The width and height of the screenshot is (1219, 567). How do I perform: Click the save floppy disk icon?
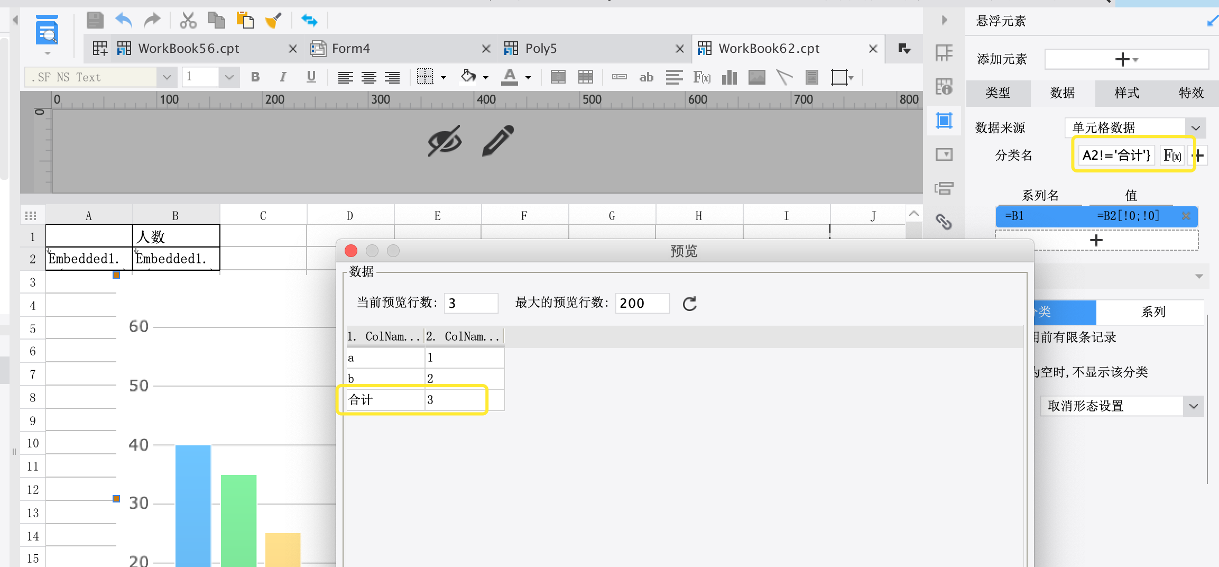pos(95,21)
